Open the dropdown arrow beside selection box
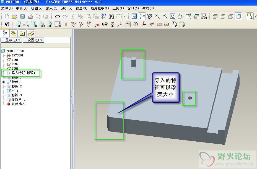Screen dimensions: 257x169 (x=124, y=16)
